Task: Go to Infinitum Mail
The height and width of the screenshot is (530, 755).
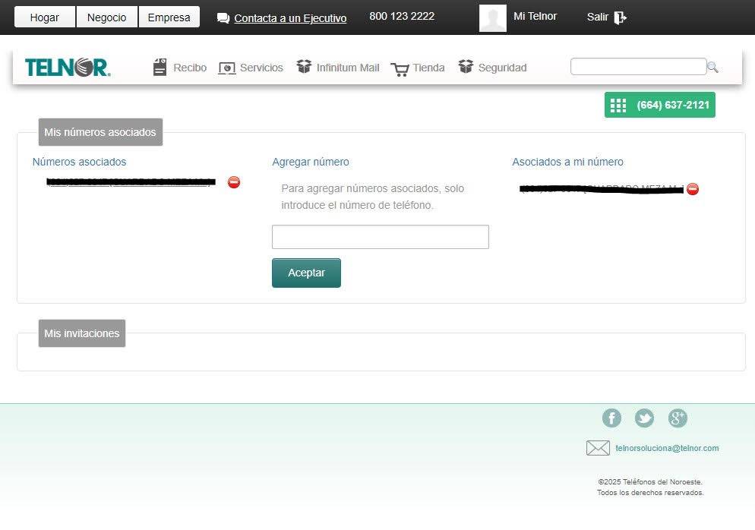Action: coord(338,68)
